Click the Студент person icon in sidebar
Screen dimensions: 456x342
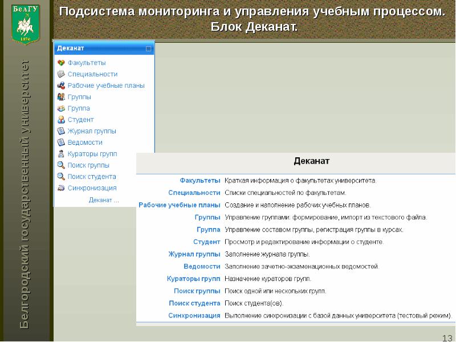[61, 120]
